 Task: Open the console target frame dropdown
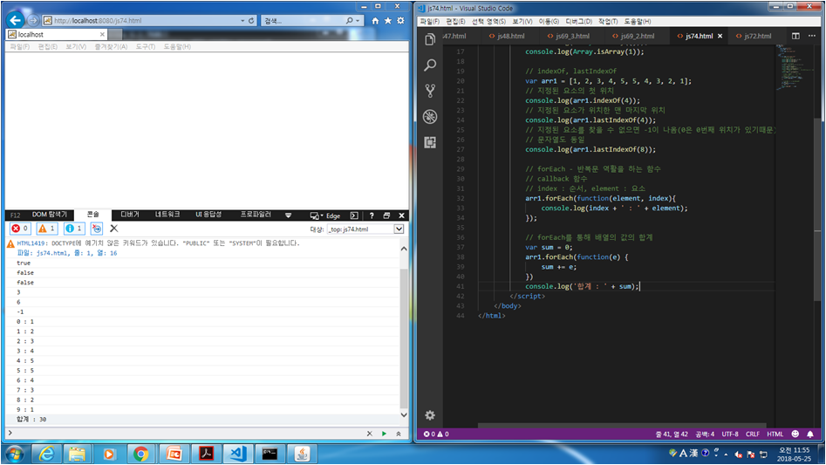tap(399, 229)
